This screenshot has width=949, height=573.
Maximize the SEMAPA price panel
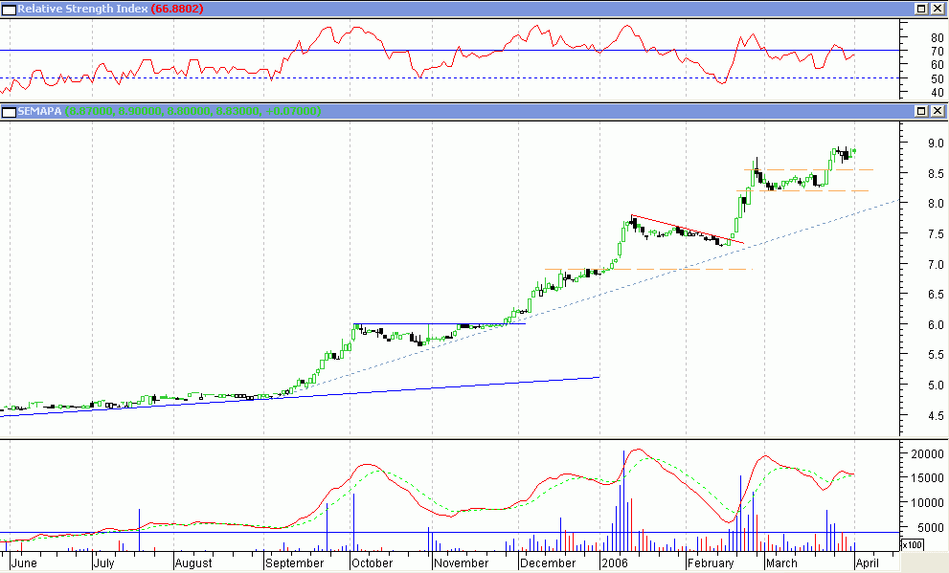[921, 111]
